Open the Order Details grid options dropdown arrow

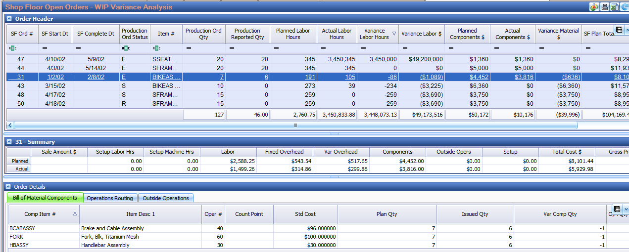626,209
